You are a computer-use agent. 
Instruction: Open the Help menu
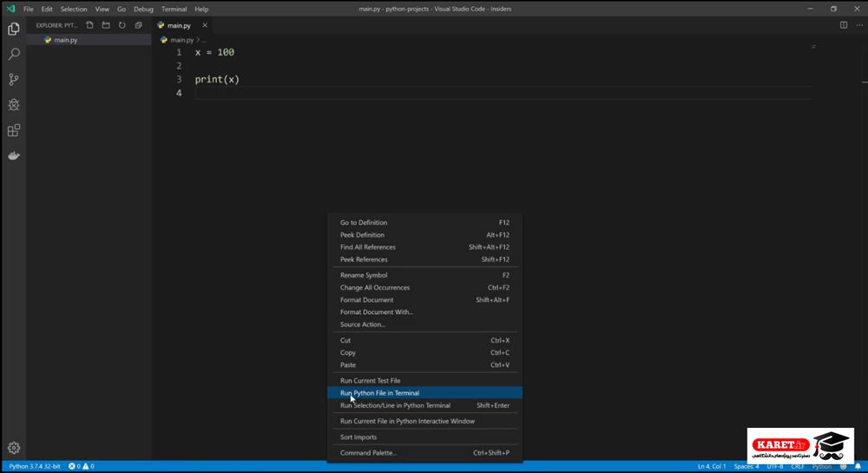[x=201, y=9]
